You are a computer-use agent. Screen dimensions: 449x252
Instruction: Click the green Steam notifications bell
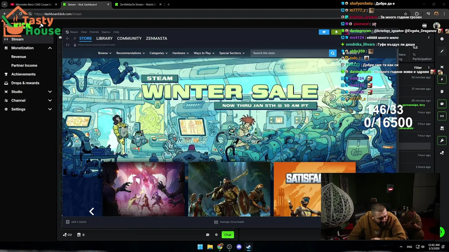click(x=336, y=32)
